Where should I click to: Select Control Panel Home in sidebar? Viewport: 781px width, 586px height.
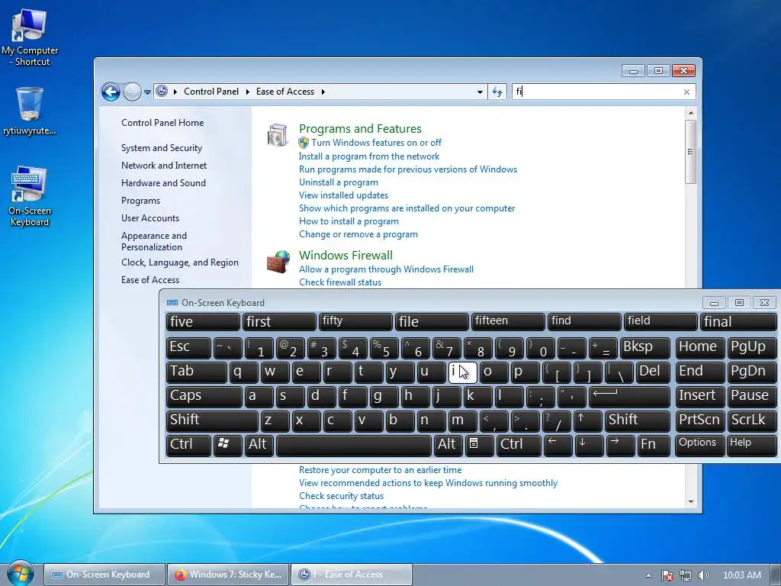tap(162, 123)
